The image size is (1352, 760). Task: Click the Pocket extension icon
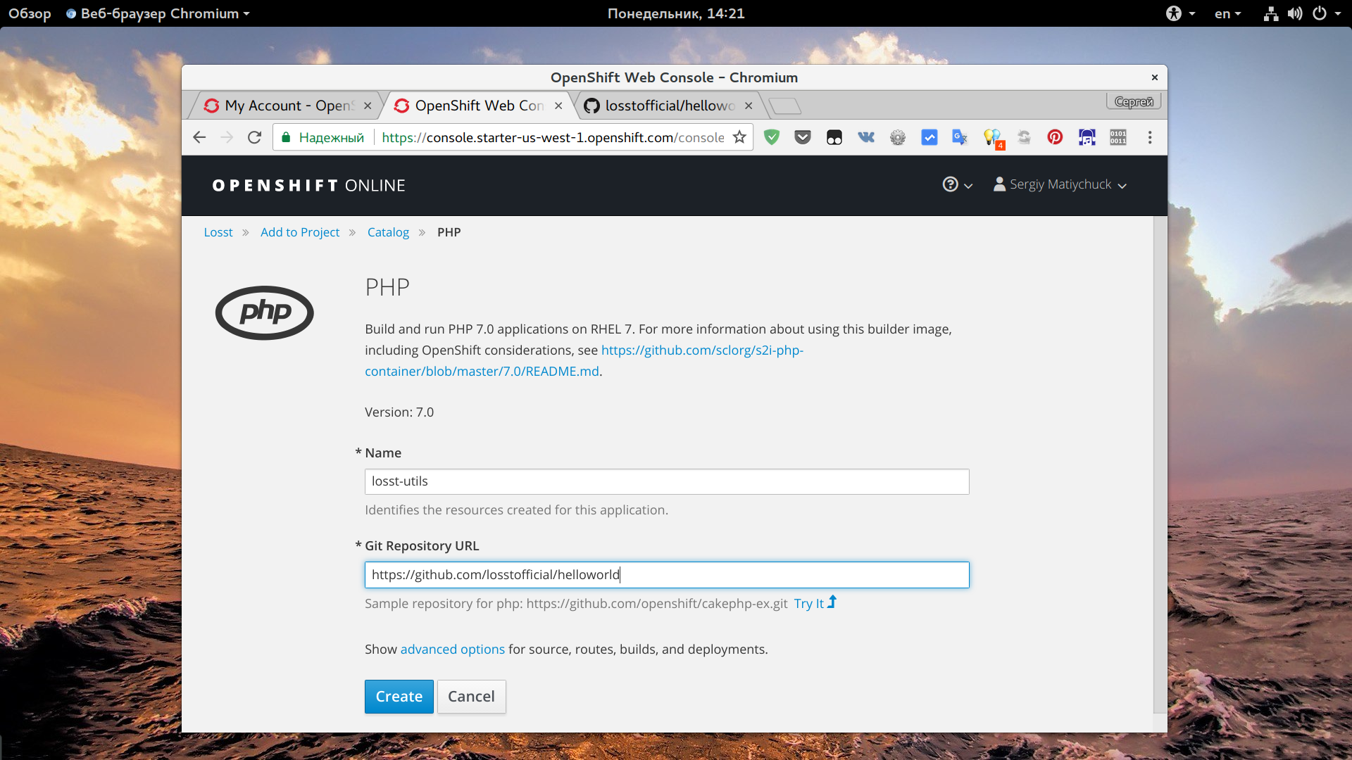point(803,137)
